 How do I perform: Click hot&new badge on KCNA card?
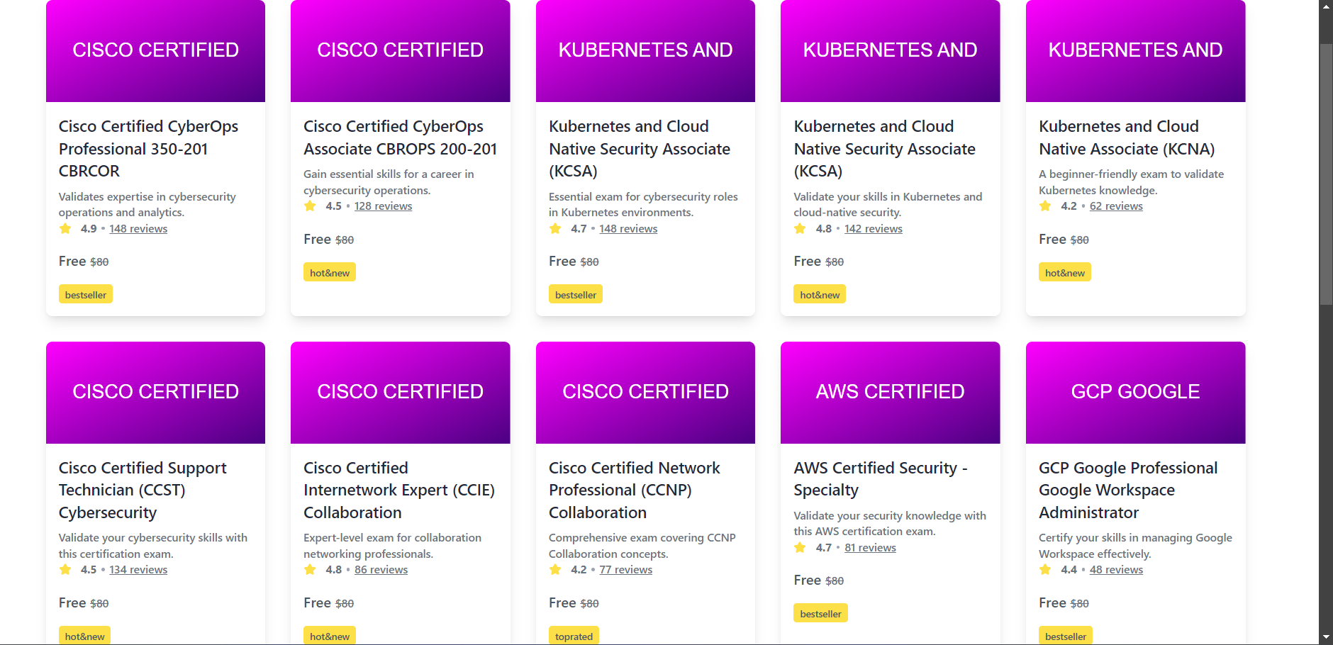[x=1065, y=272]
